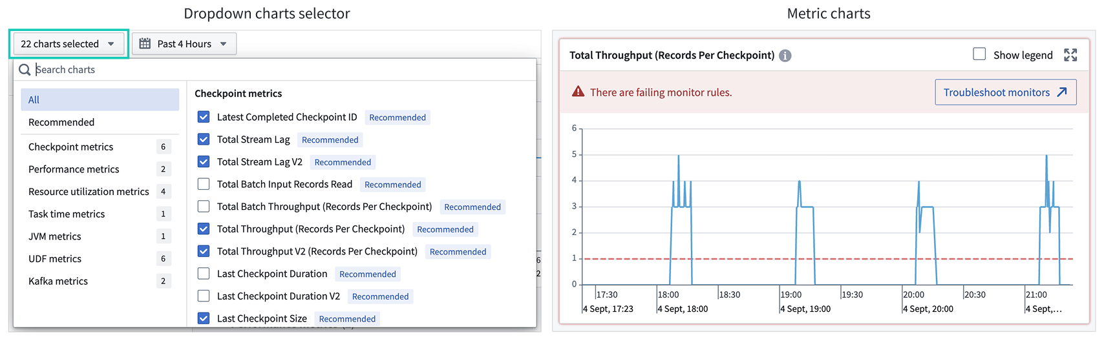Click the calendar icon for time range
Image resolution: width=1104 pixels, height=339 pixels.
pyautogui.click(x=145, y=44)
